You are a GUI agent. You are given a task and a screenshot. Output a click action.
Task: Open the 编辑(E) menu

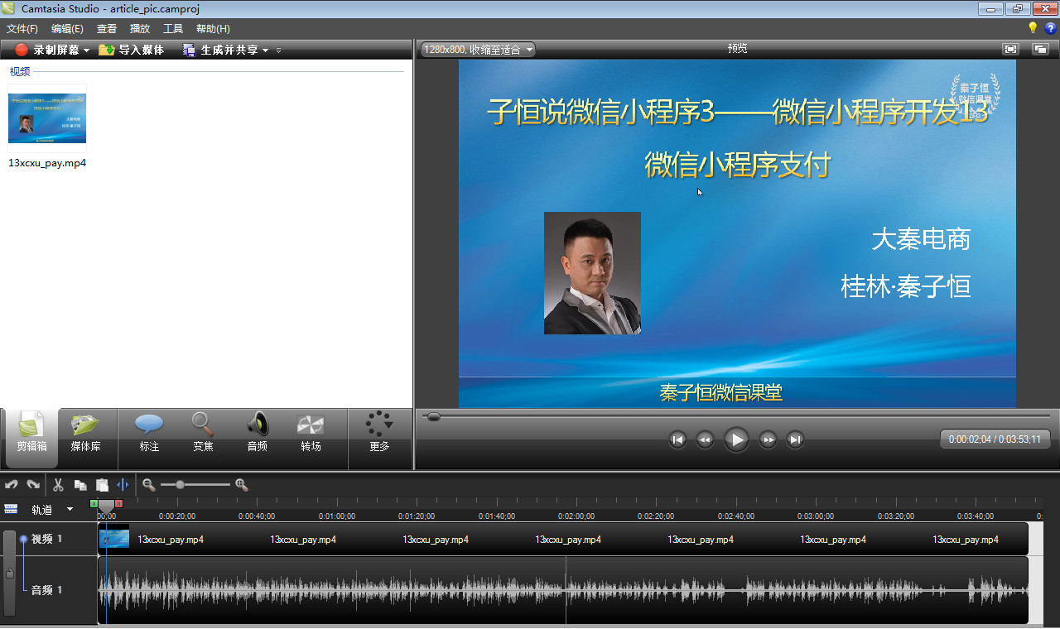(67, 28)
